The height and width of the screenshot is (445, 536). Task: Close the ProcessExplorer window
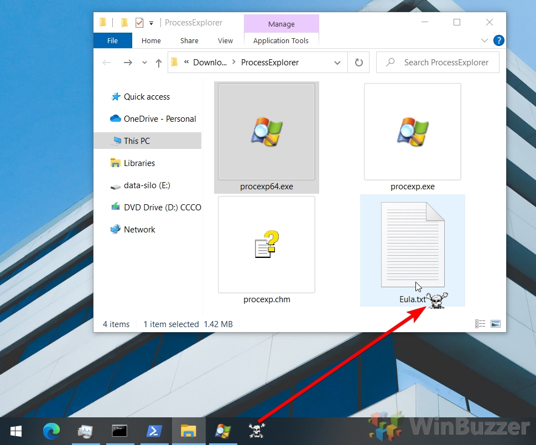(489, 22)
